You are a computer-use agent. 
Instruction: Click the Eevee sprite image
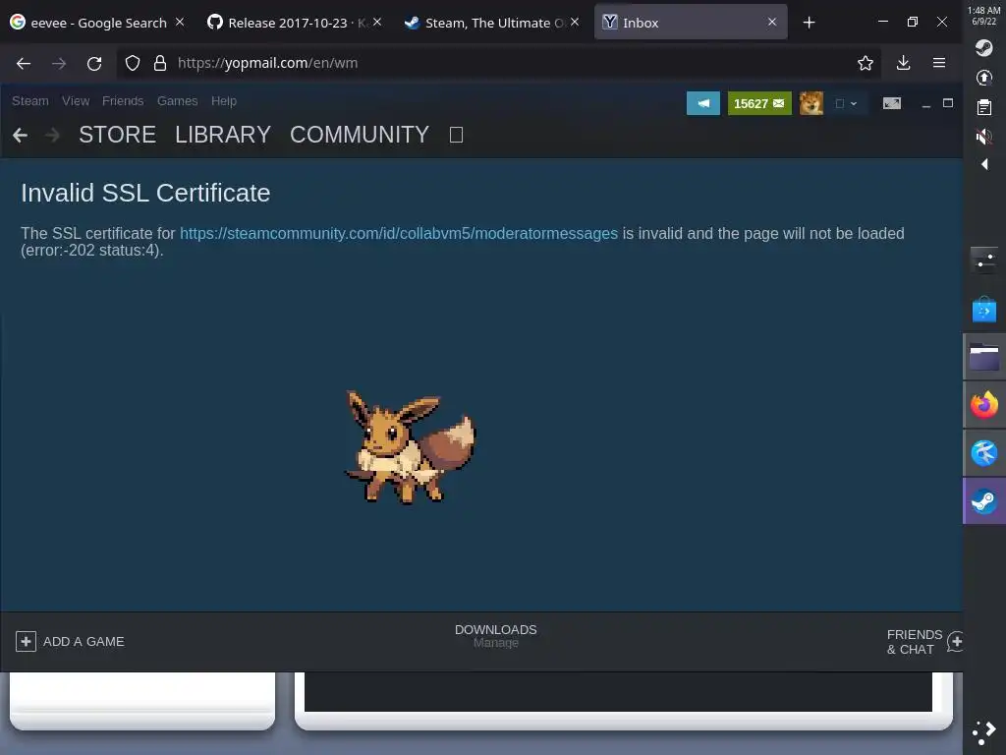click(410, 446)
